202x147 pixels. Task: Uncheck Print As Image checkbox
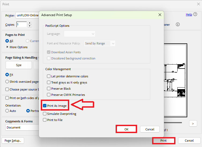pos(45,106)
